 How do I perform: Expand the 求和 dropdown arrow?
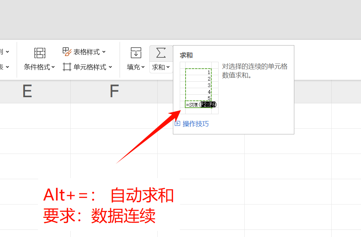pos(168,67)
